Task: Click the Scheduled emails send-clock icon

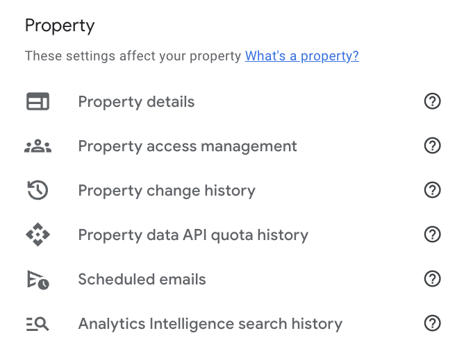Action: pyautogui.click(x=38, y=280)
